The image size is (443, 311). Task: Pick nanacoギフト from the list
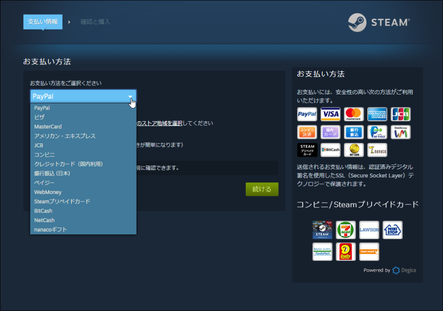(83, 229)
